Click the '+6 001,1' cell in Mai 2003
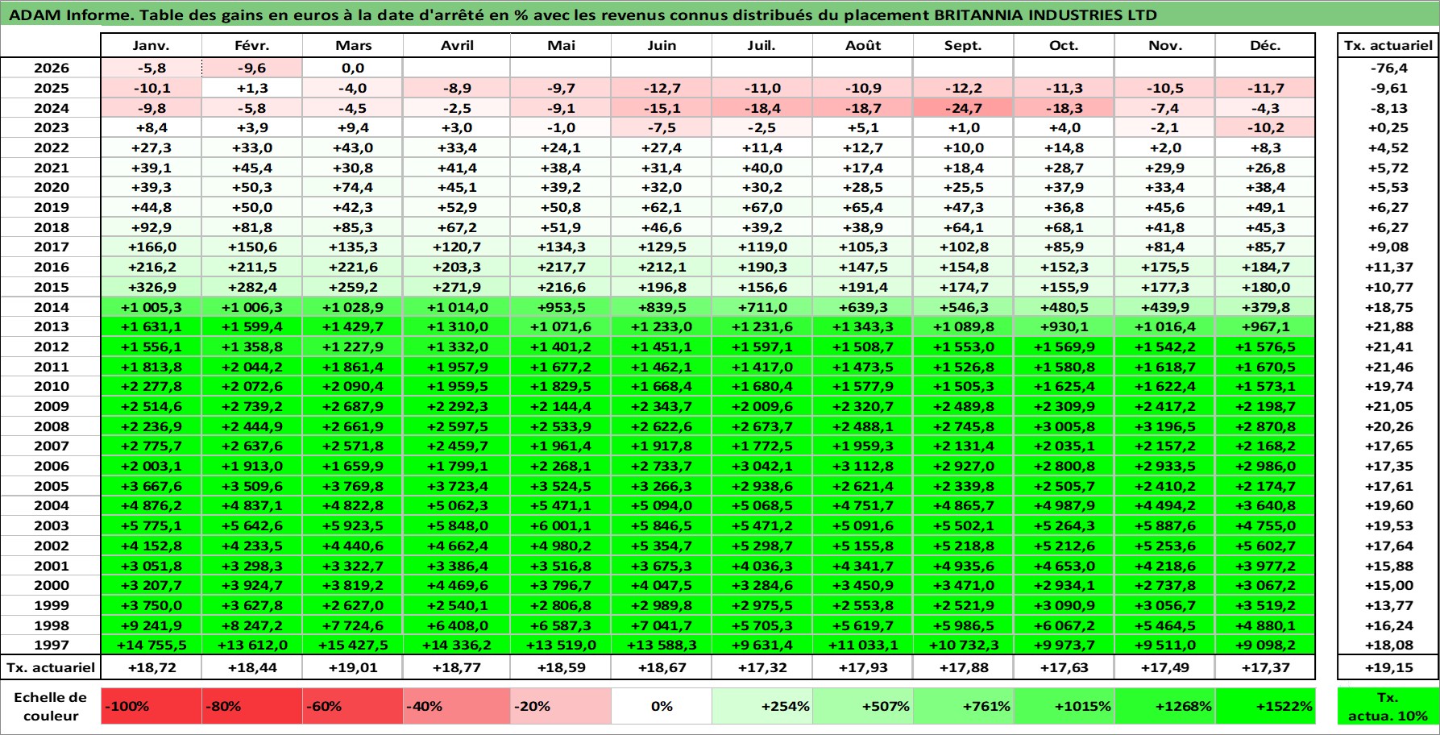The image size is (1440, 735). [x=561, y=525]
